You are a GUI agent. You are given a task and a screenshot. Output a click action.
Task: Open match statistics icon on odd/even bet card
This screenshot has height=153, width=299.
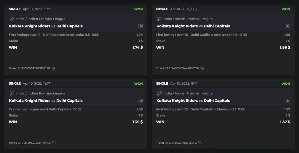click(x=288, y=101)
